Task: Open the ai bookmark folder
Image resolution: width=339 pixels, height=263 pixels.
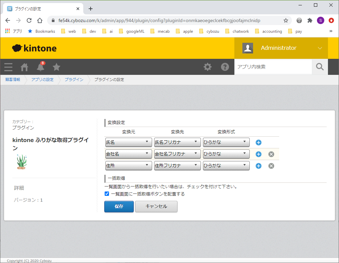Action: pyautogui.click(x=107, y=31)
